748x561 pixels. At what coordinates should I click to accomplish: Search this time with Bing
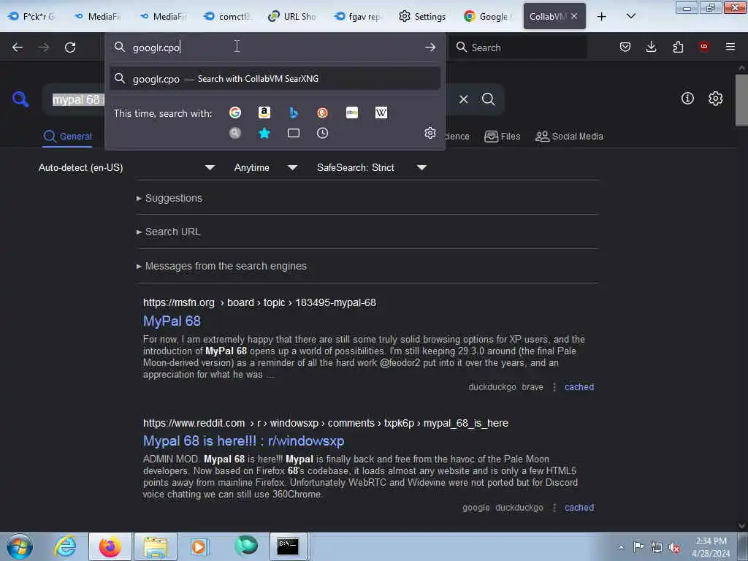click(x=294, y=112)
